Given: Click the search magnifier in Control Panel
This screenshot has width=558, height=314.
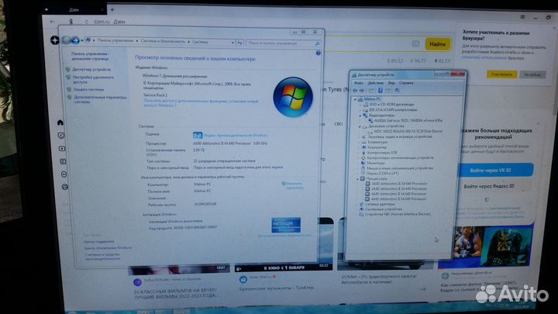Looking at the screenshot, I should [317, 43].
